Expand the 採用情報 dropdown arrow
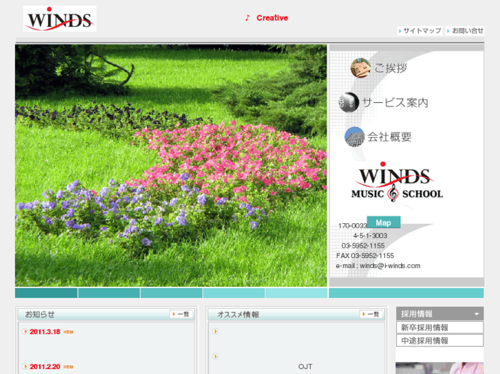Screen dimensions: 500x374 tap(477, 314)
